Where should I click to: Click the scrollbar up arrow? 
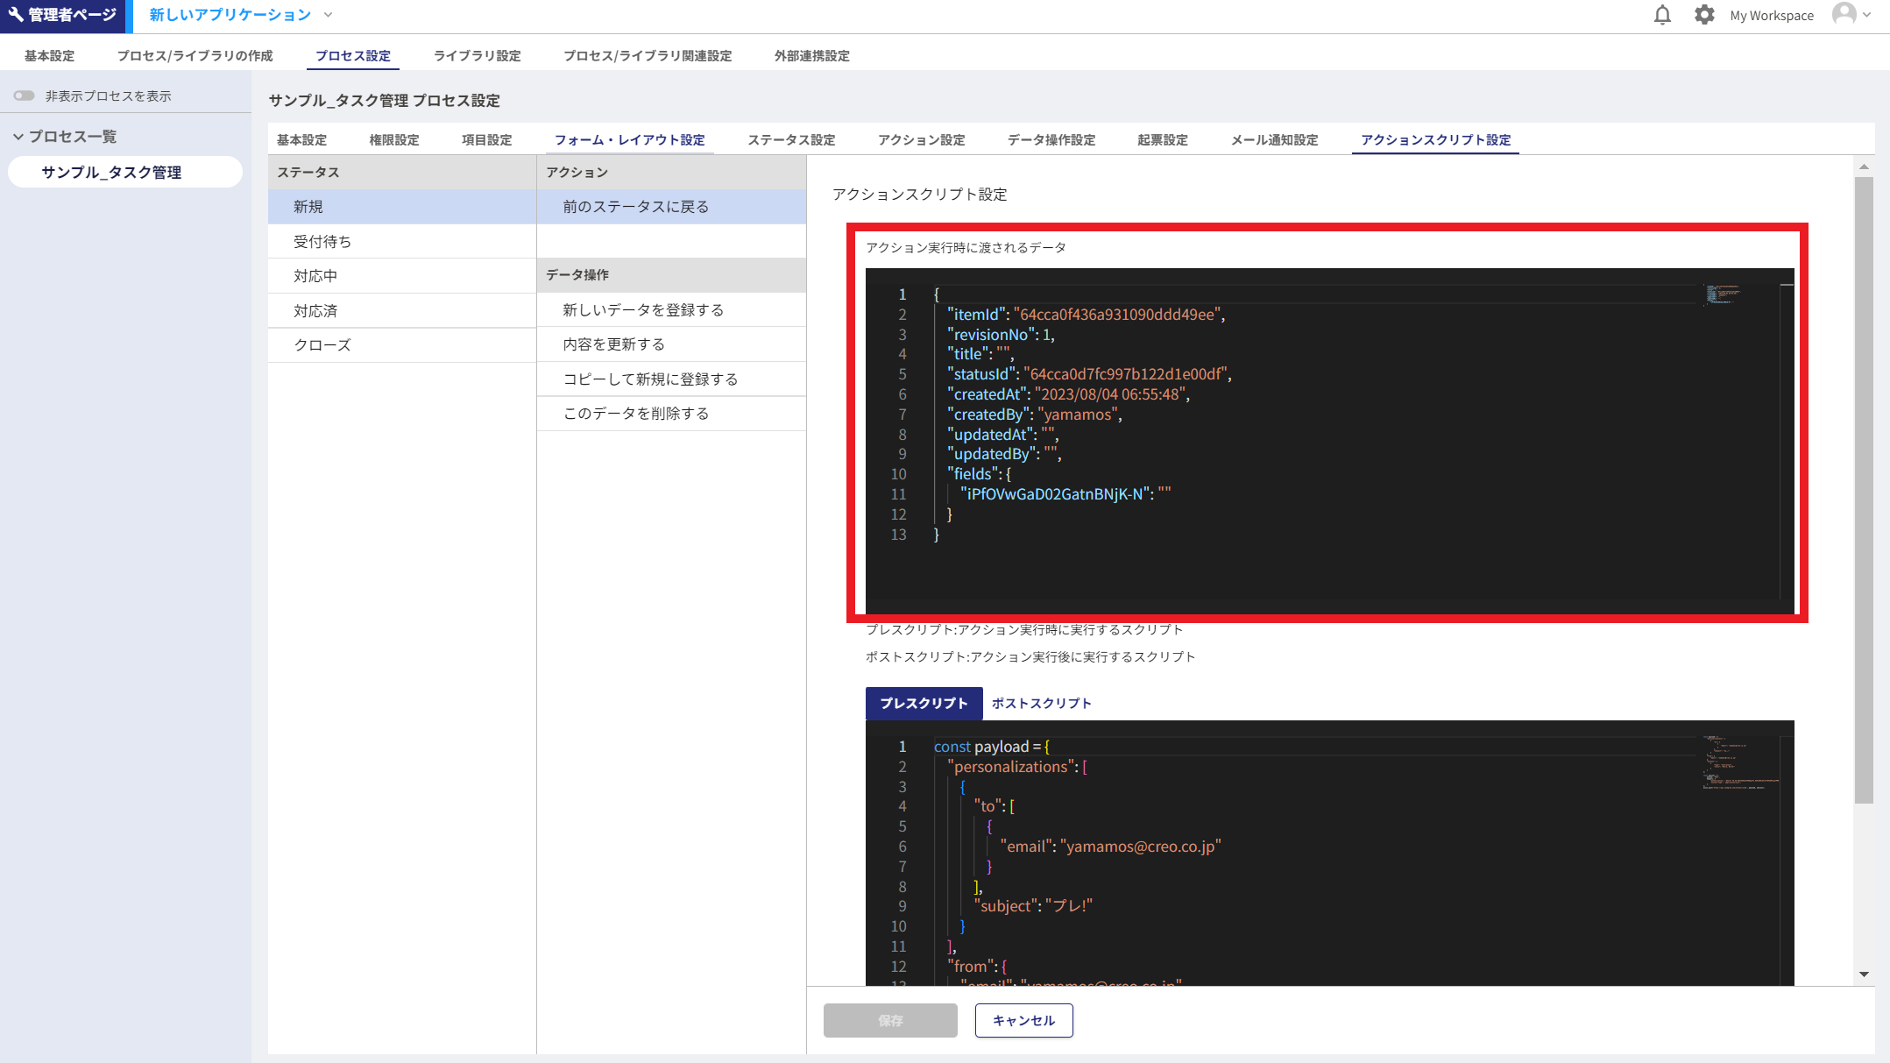pyautogui.click(x=1864, y=167)
